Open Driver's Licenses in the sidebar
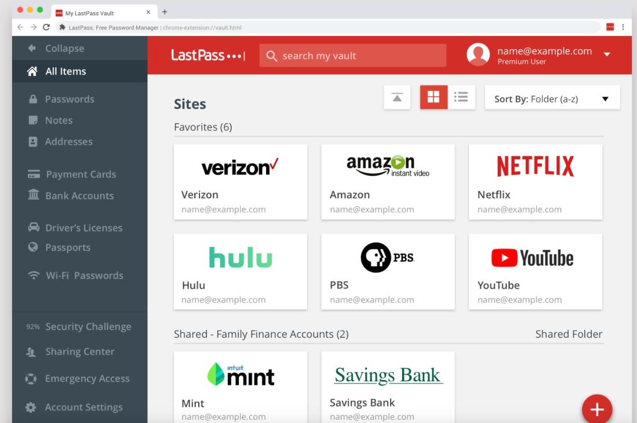The image size is (637, 423). click(x=83, y=228)
